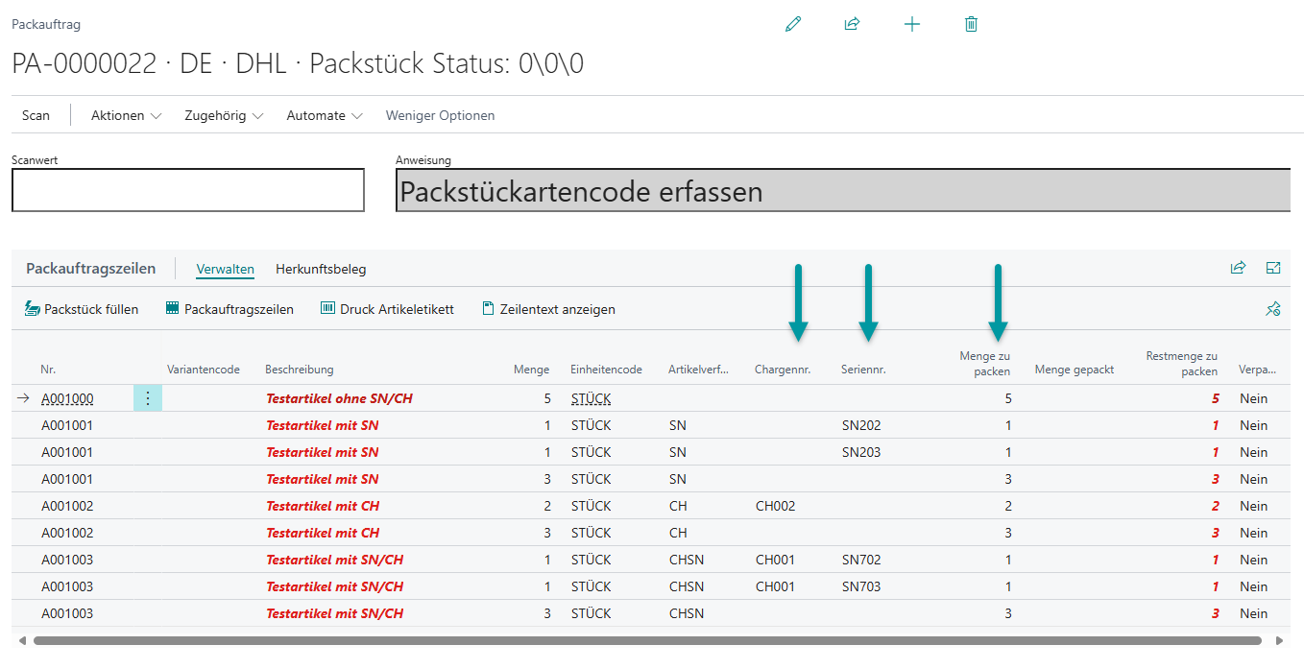Click the Scan button
This screenshot has height=669, width=1304.
click(x=36, y=115)
